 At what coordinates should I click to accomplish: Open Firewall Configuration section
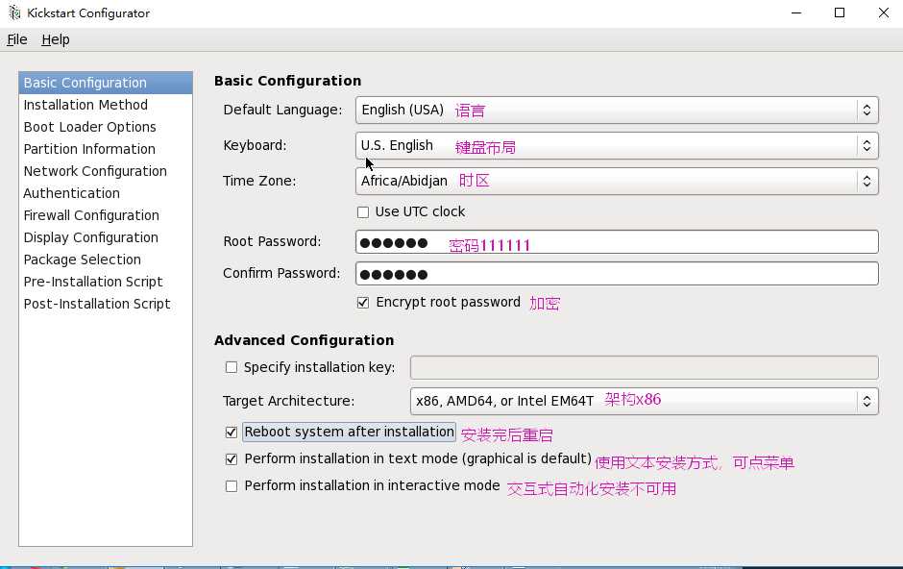click(x=106, y=215)
